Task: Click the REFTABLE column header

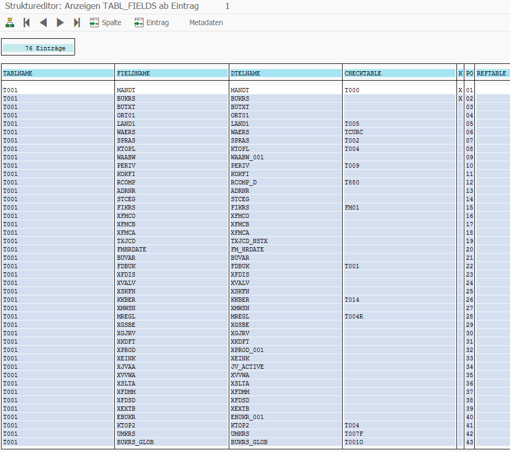Action: (491, 73)
